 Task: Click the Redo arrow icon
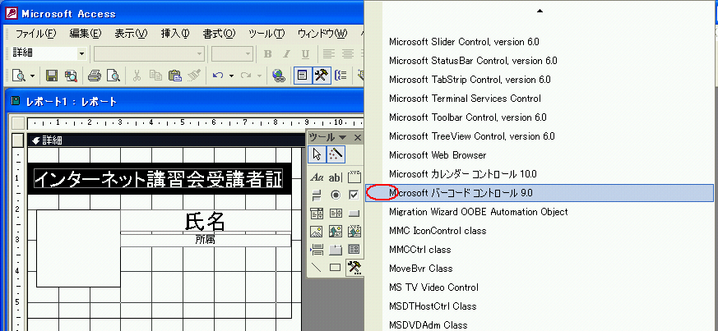246,76
